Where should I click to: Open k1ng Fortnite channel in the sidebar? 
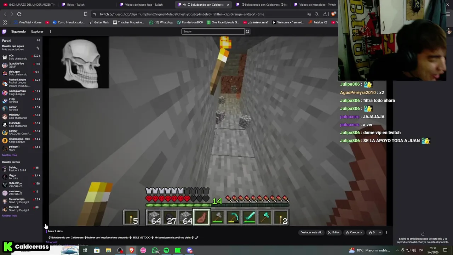coord(21,101)
